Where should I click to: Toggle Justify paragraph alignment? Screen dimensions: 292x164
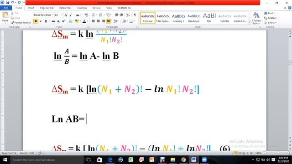(x=108, y=21)
